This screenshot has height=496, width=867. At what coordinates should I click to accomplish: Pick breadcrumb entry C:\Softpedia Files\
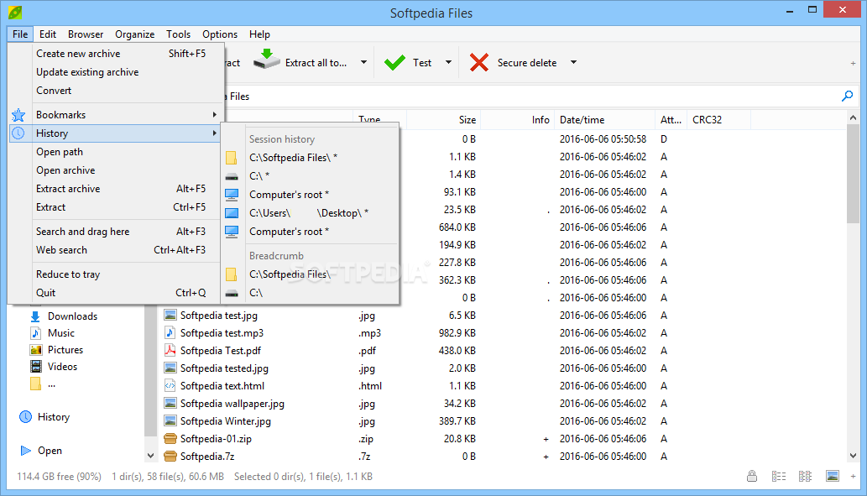(311, 274)
